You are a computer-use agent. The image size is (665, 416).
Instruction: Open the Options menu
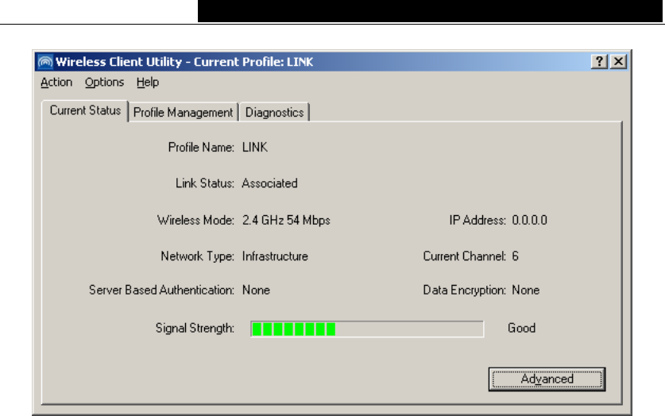pyautogui.click(x=104, y=83)
